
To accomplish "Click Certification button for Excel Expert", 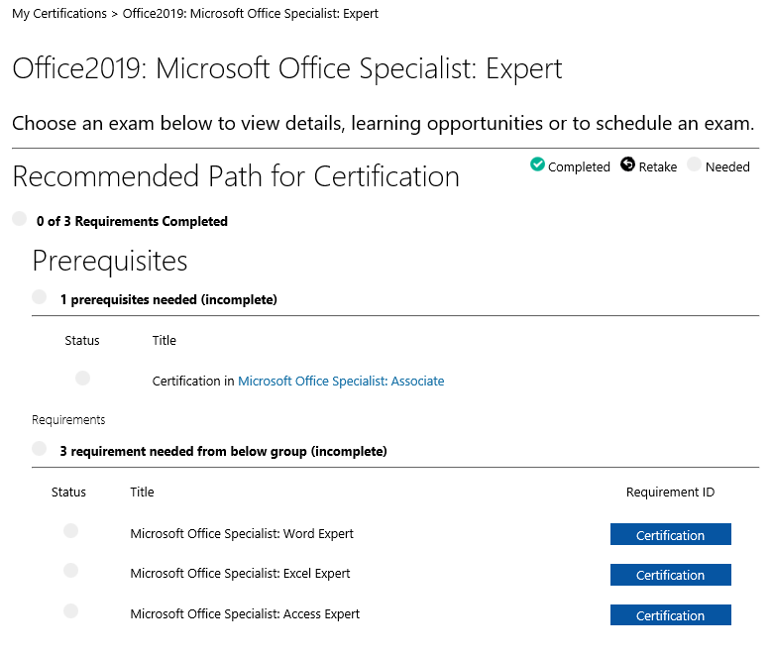I will point(670,575).
